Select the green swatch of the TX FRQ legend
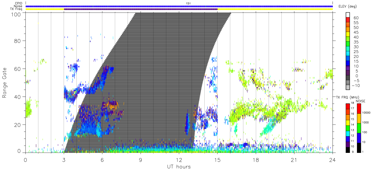 pos(347,128)
